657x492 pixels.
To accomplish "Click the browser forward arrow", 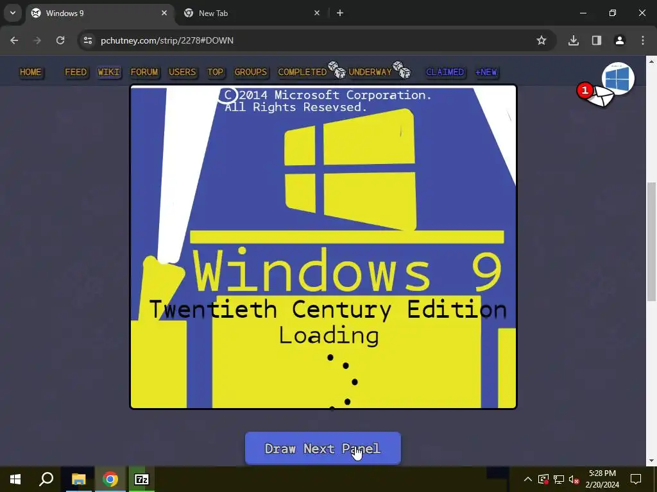I will coord(37,40).
